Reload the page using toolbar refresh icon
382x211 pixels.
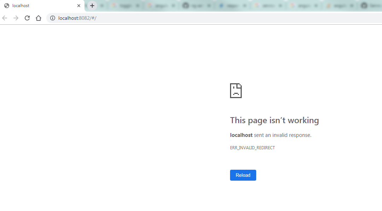point(27,18)
